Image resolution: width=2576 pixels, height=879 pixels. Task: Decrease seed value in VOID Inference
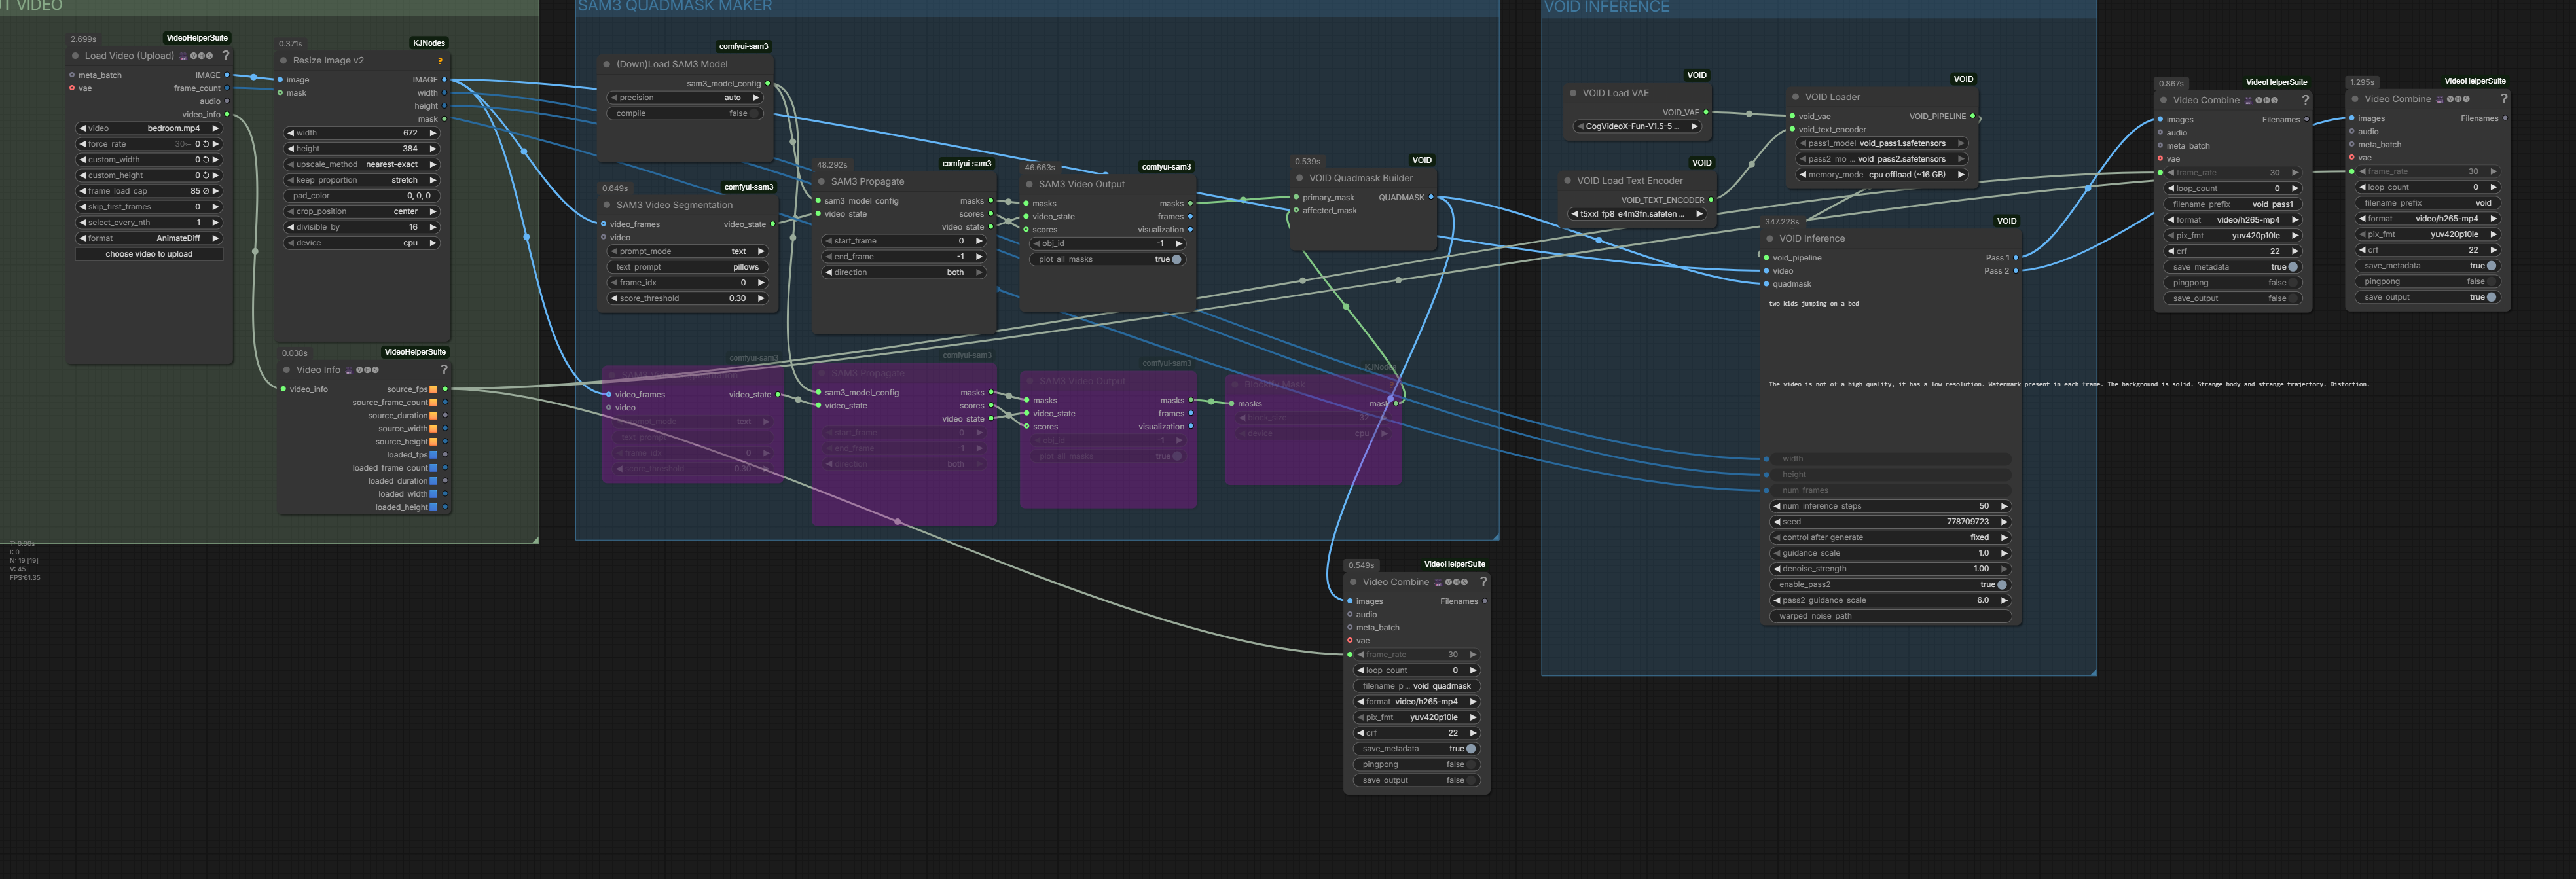point(1777,522)
